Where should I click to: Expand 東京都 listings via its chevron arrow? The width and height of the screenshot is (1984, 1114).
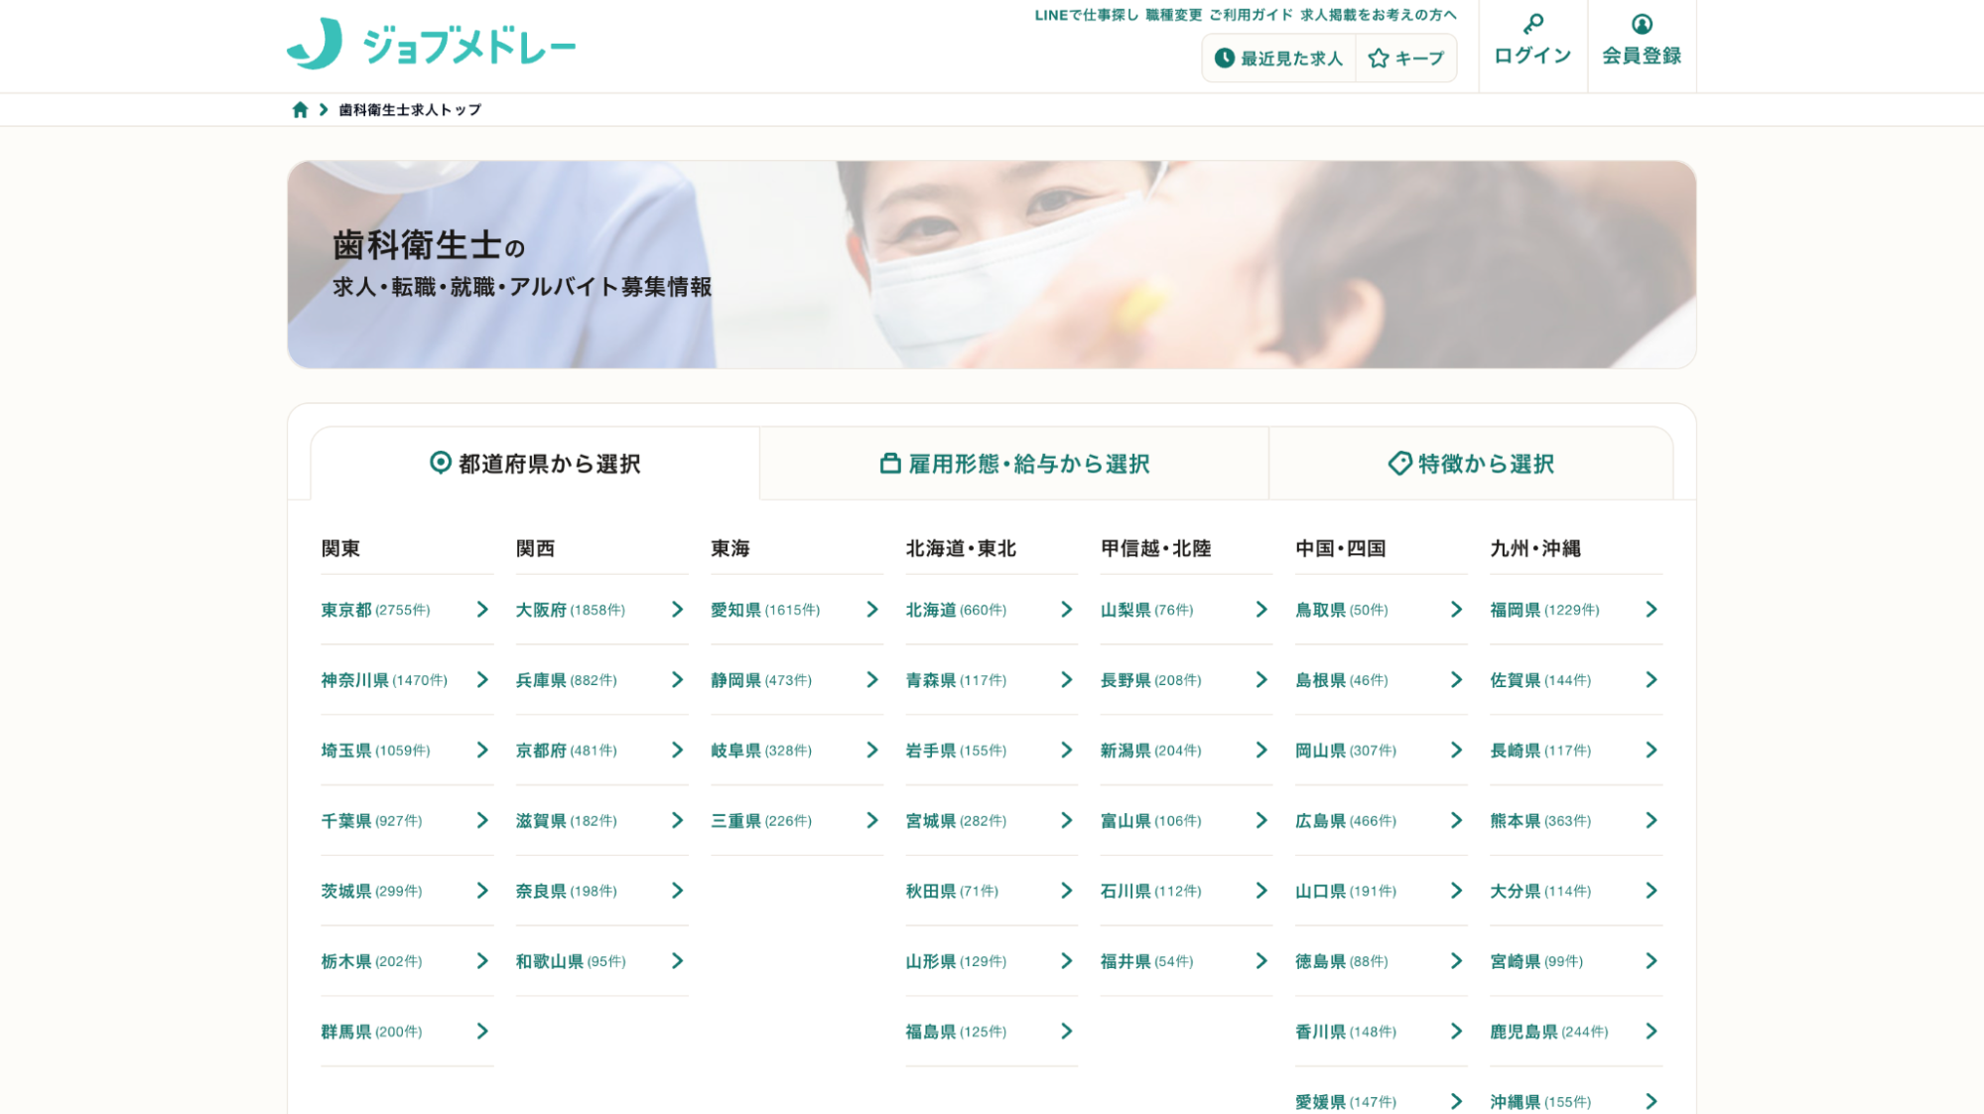pos(482,611)
